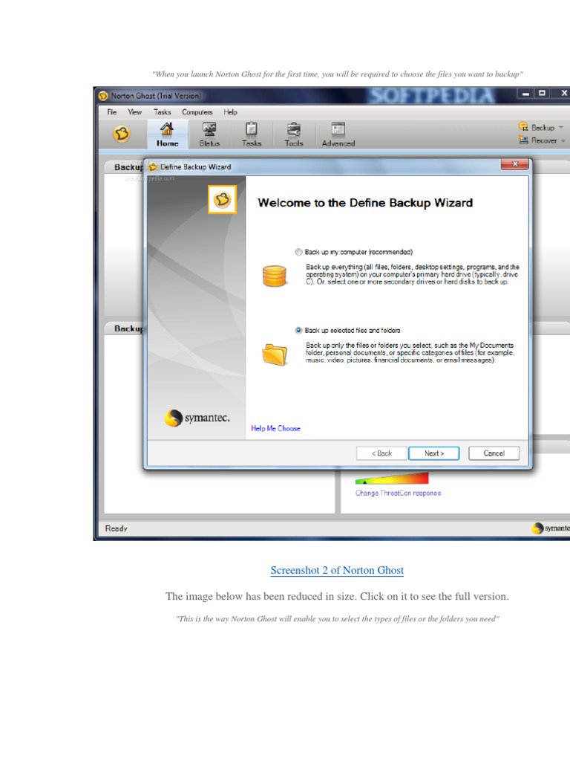Open the Home toolbar tab
This screenshot has height=761, width=570.
tap(167, 135)
